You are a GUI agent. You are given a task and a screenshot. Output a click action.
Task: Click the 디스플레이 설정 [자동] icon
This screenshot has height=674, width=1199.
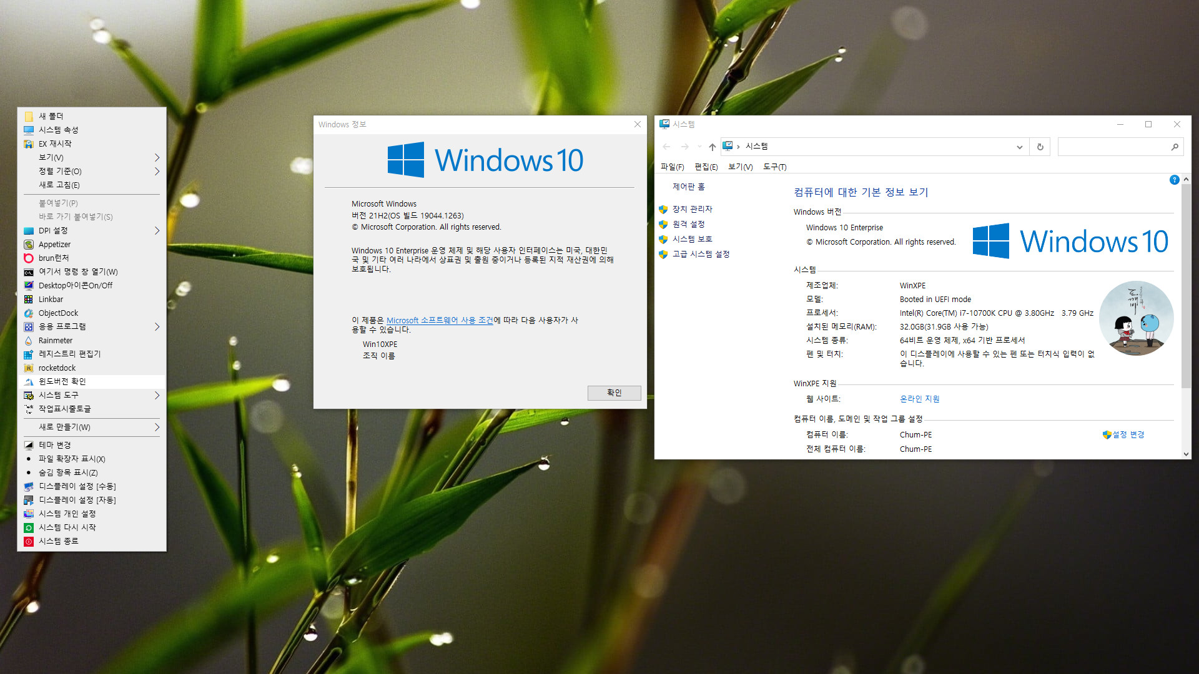click(x=29, y=501)
